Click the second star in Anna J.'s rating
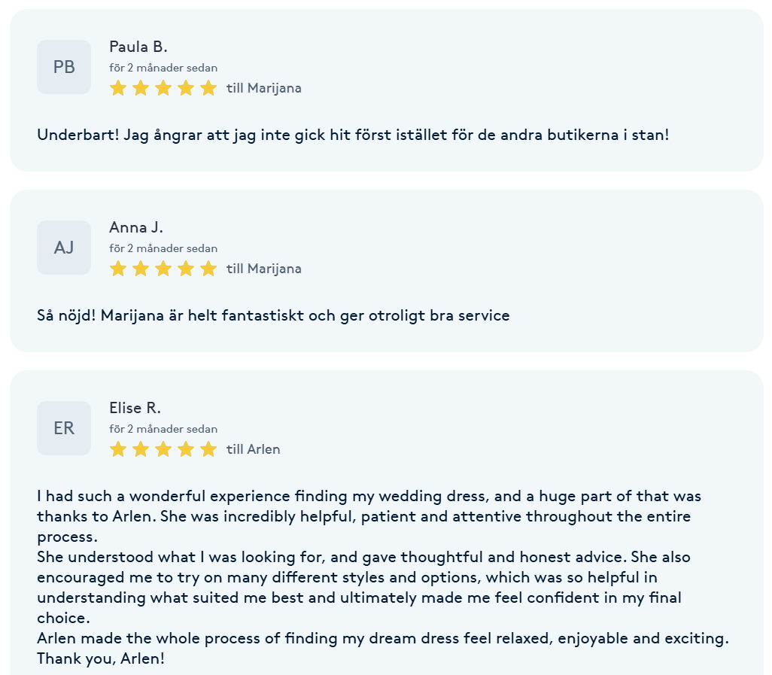 141,269
